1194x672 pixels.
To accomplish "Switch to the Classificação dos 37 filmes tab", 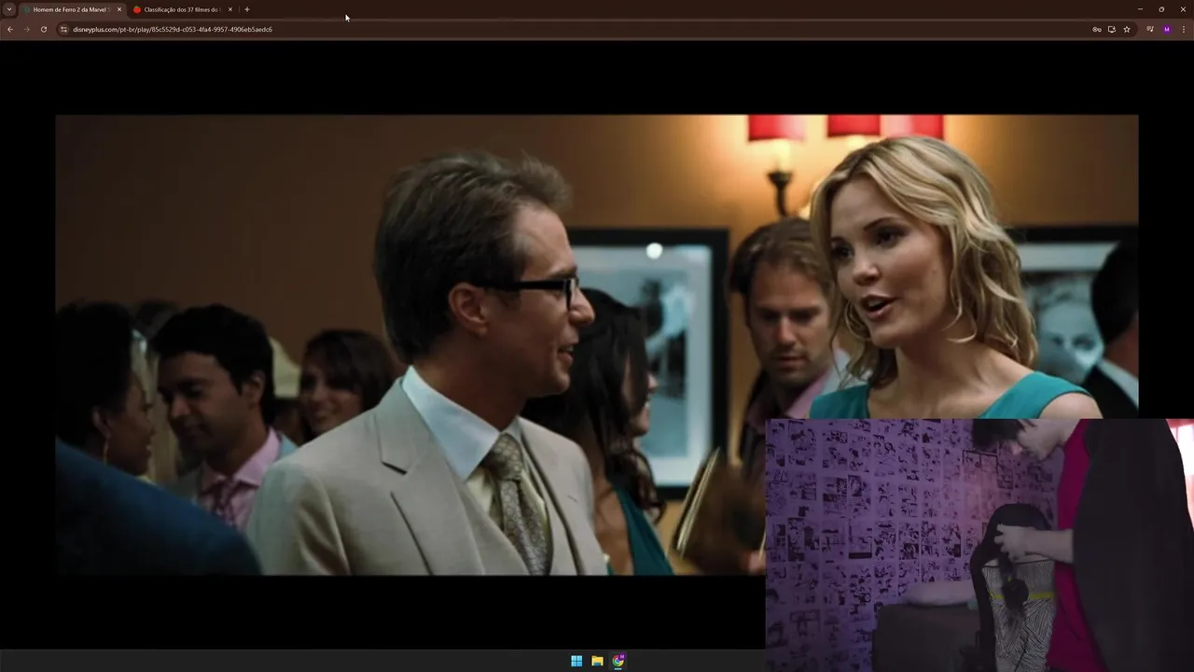I will tap(184, 9).
